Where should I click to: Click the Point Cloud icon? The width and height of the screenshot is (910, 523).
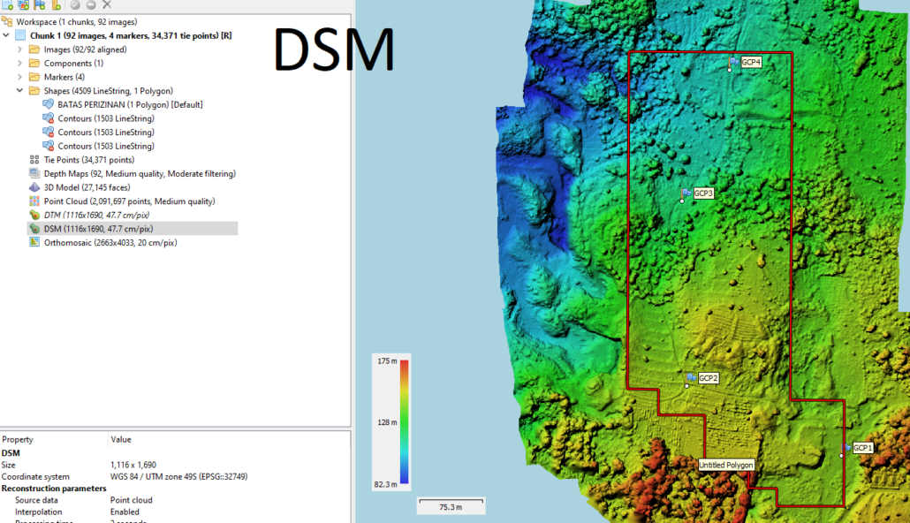(34, 201)
